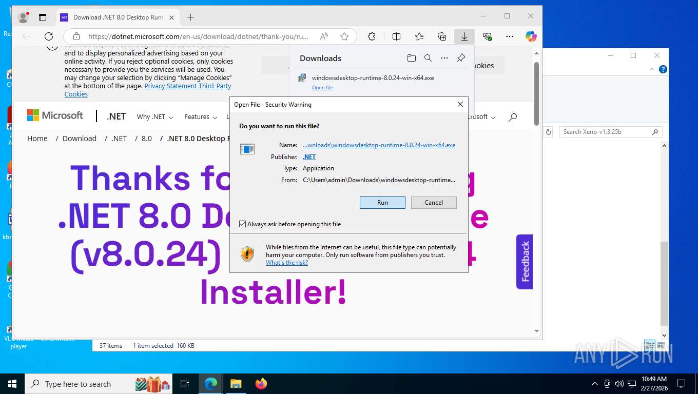
Task: Click the volume icon in system tray
Action: (619, 384)
